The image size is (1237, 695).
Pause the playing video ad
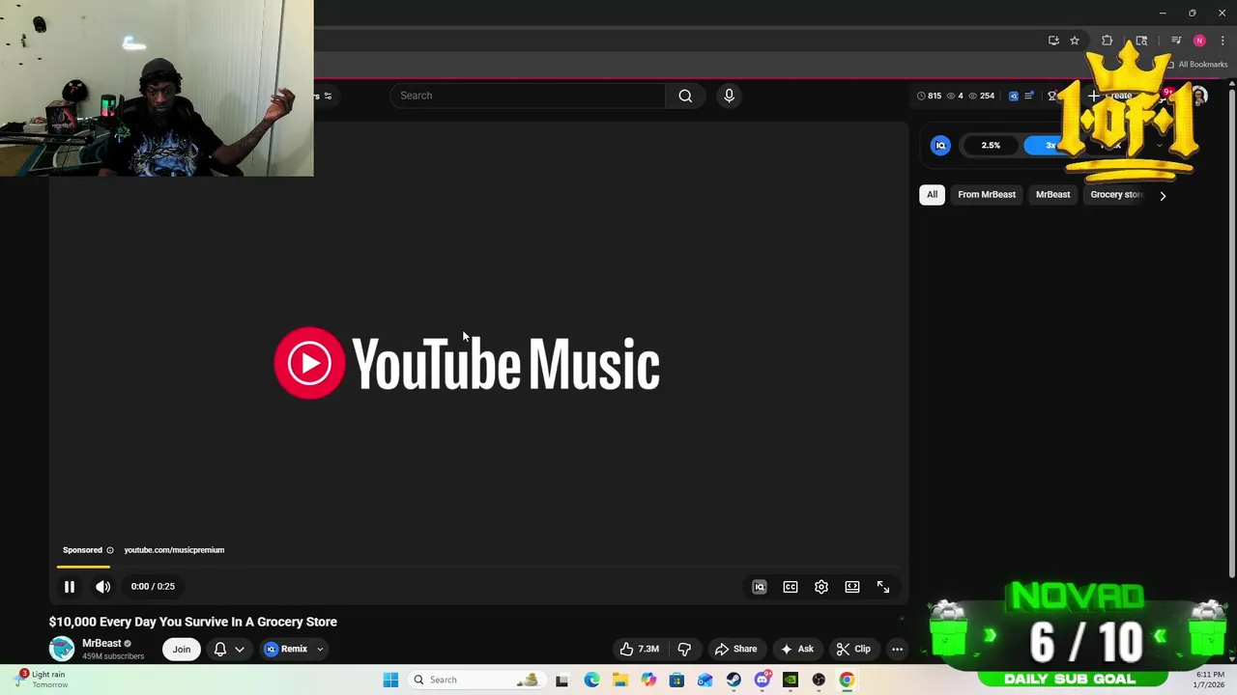point(70,587)
